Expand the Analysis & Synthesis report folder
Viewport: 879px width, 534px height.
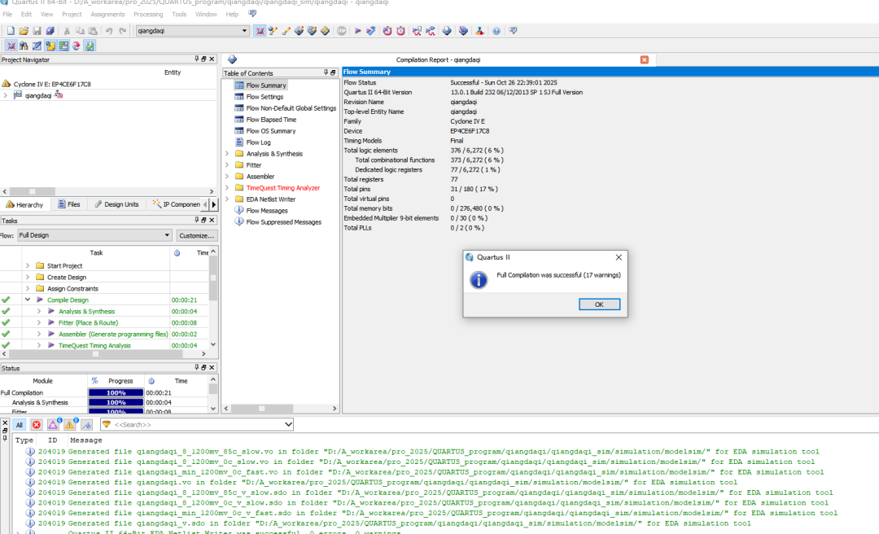[227, 154]
